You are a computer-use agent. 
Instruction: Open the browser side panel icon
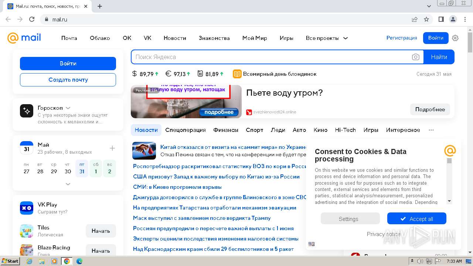pos(441,19)
